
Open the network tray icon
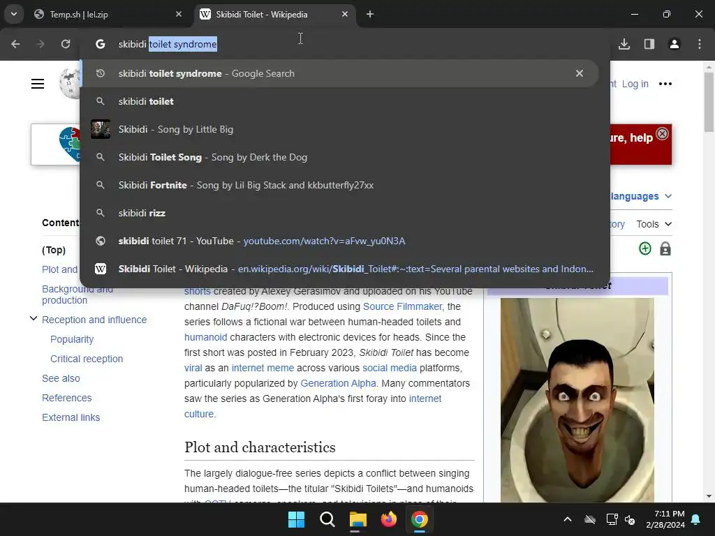coord(612,519)
